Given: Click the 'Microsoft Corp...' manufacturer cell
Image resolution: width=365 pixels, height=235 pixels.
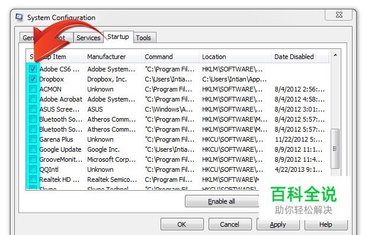Looking at the screenshot, I should point(111,159).
